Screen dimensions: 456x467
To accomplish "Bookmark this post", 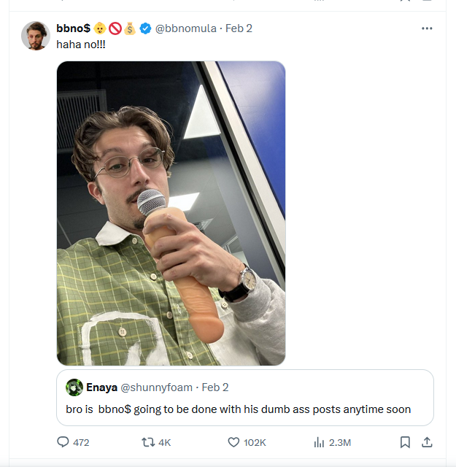I will pos(405,442).
